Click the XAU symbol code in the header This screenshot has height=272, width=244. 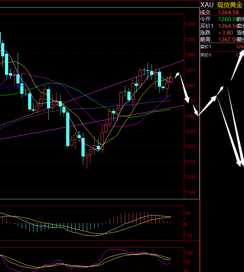207,5
